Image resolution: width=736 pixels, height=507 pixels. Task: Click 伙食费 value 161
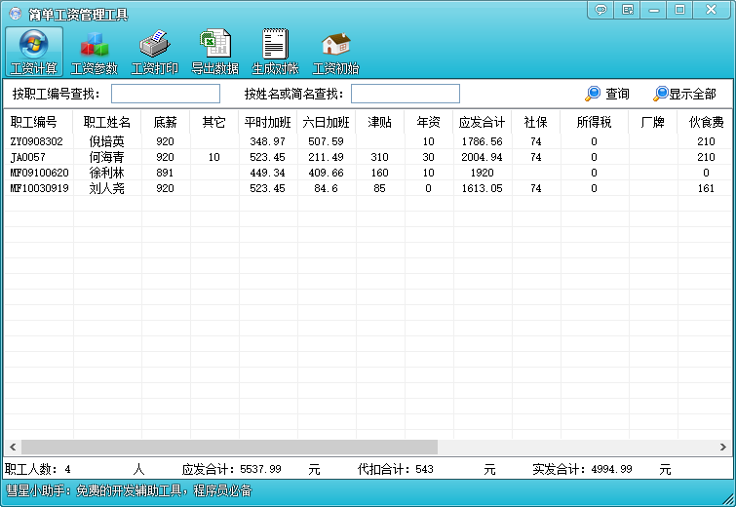pos(706,188)
